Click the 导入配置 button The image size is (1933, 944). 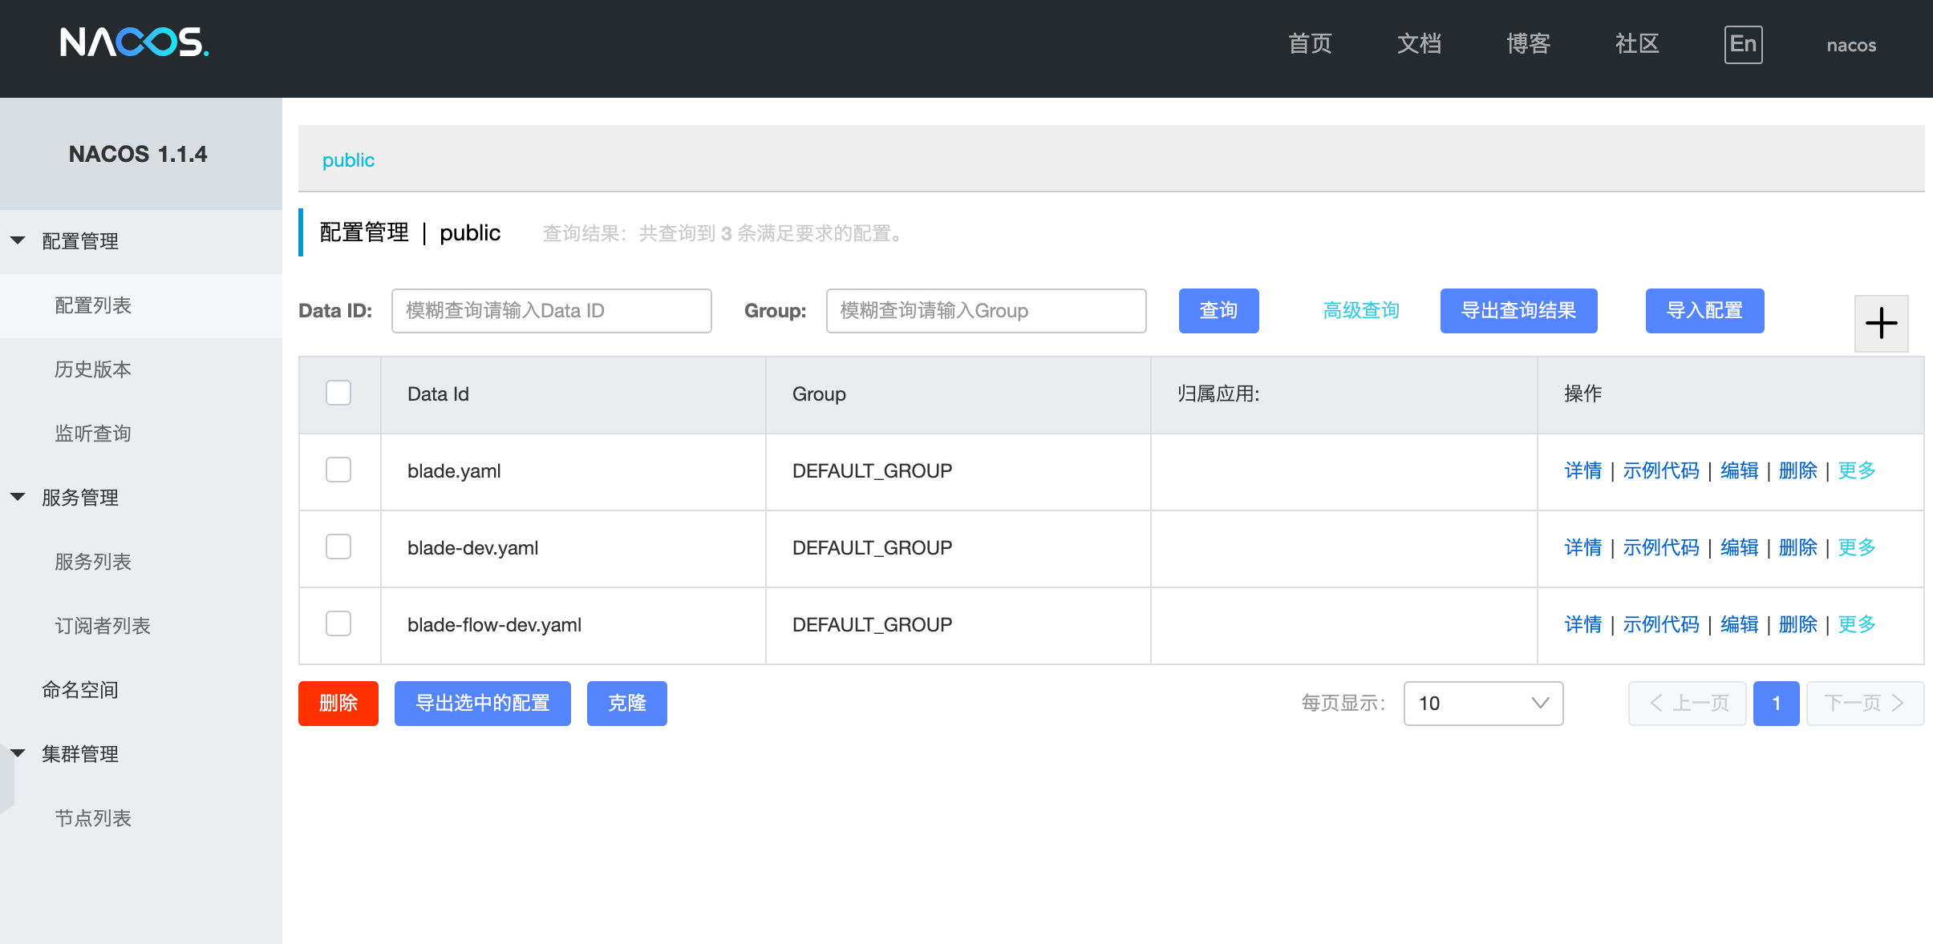pyautogui.click(x=1704, y=311)
